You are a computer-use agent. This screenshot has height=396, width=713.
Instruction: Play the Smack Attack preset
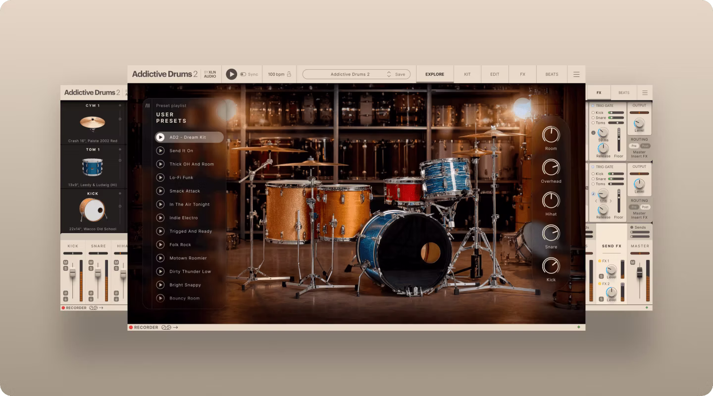click(x=160, y=191)
